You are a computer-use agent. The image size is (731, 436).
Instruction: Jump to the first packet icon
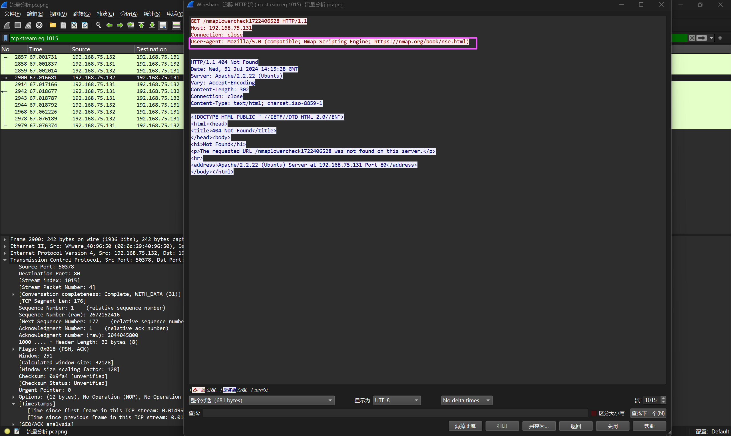click(x=141, y=25)
